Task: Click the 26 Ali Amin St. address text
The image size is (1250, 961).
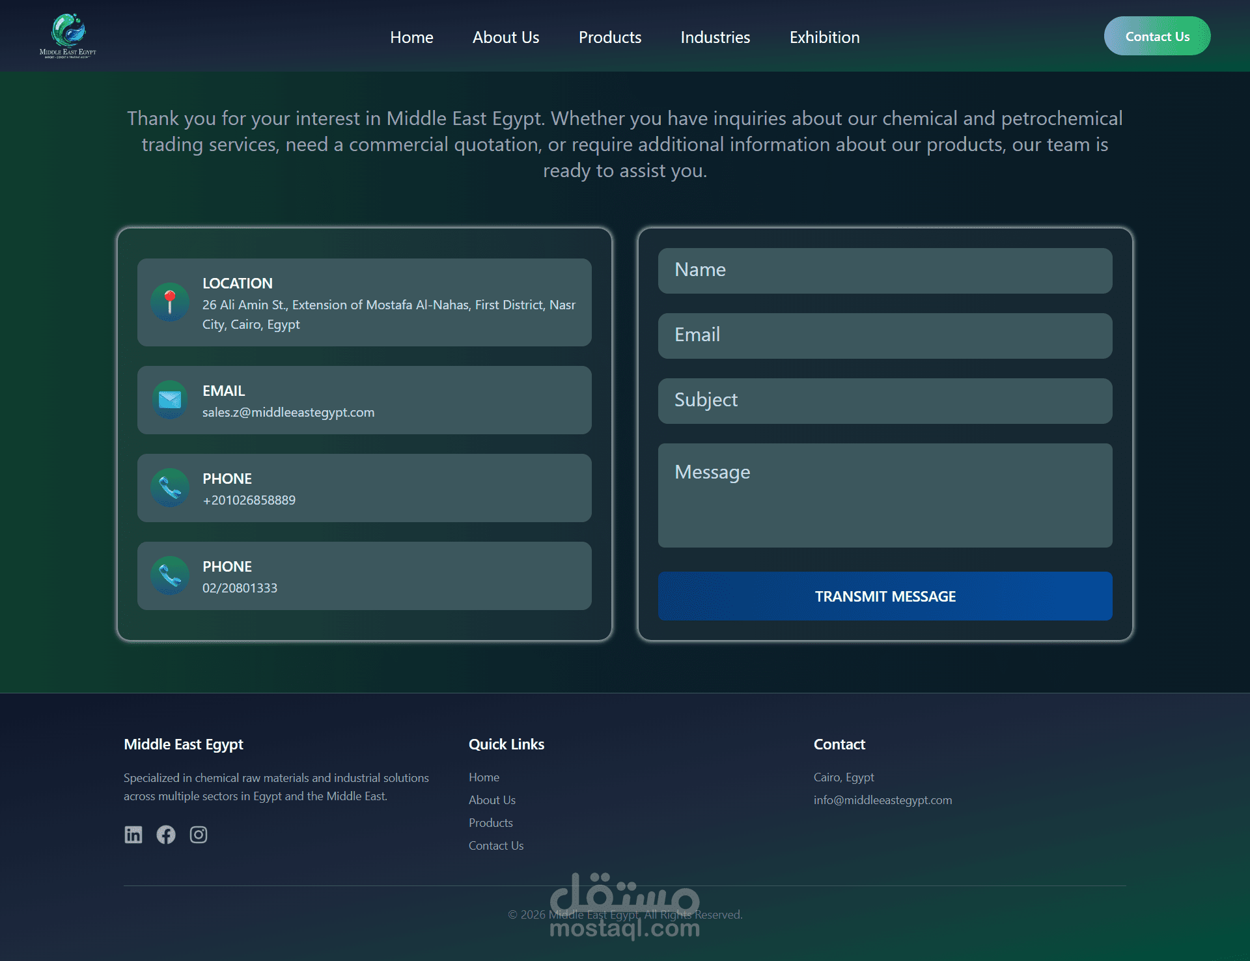Action: pos(389,314)
